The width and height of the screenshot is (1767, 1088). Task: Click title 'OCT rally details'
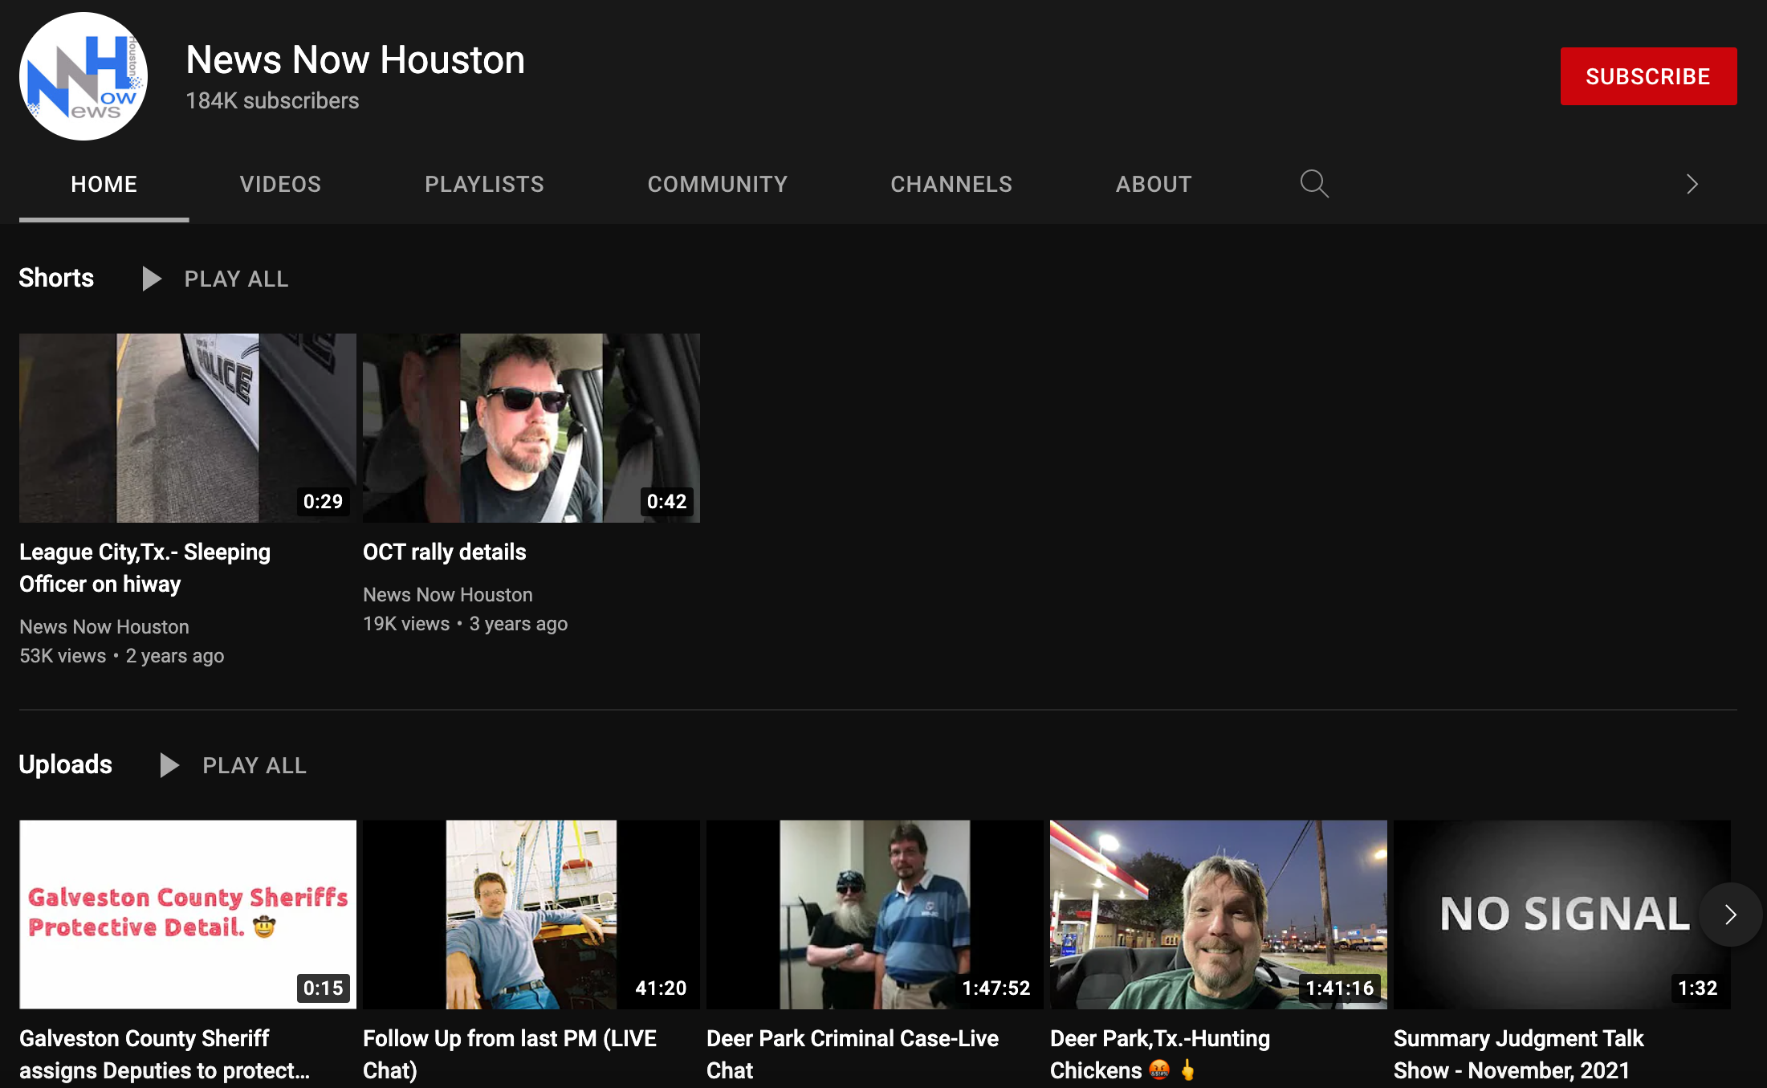coord(445,552)
